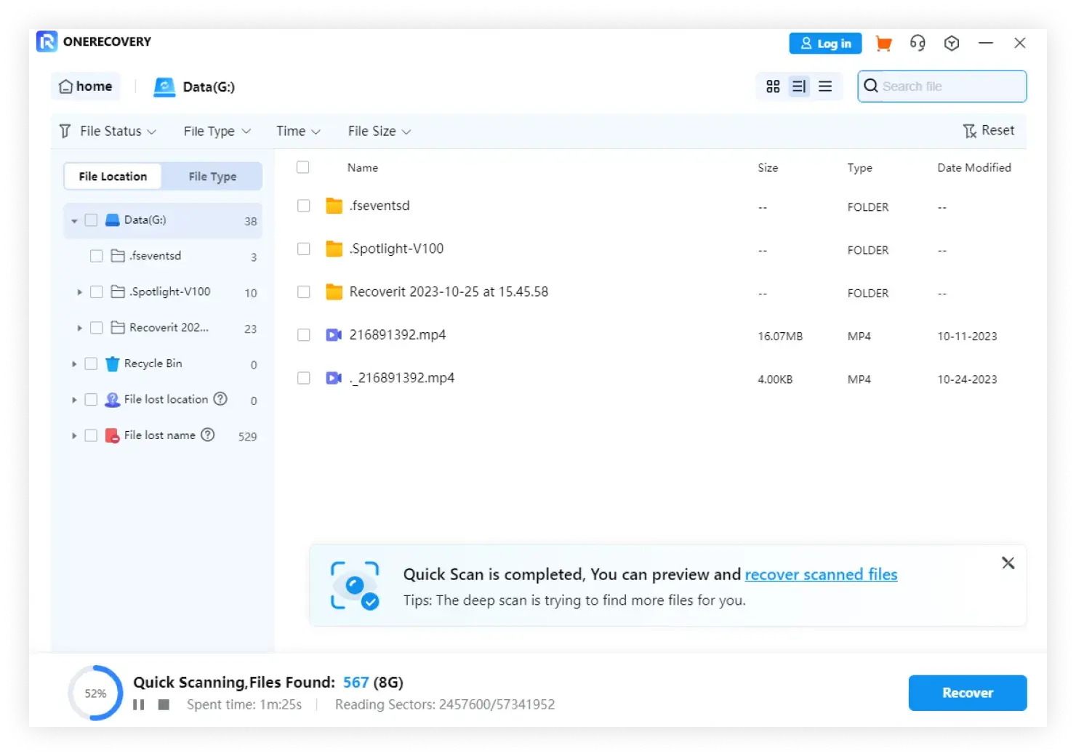Click the headset support icon
Viewport: 1076px width, 756px height.
coord(918,44)
